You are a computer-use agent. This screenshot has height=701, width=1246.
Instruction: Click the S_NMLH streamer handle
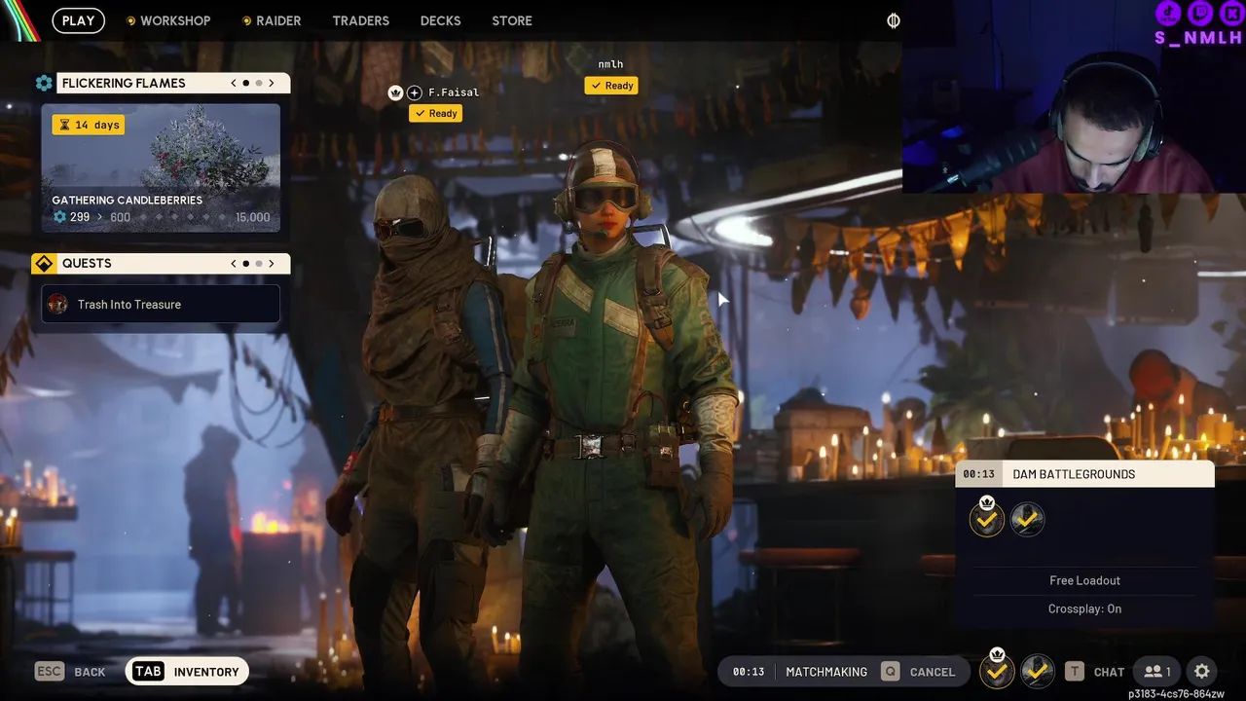(x=1198, y=38)
